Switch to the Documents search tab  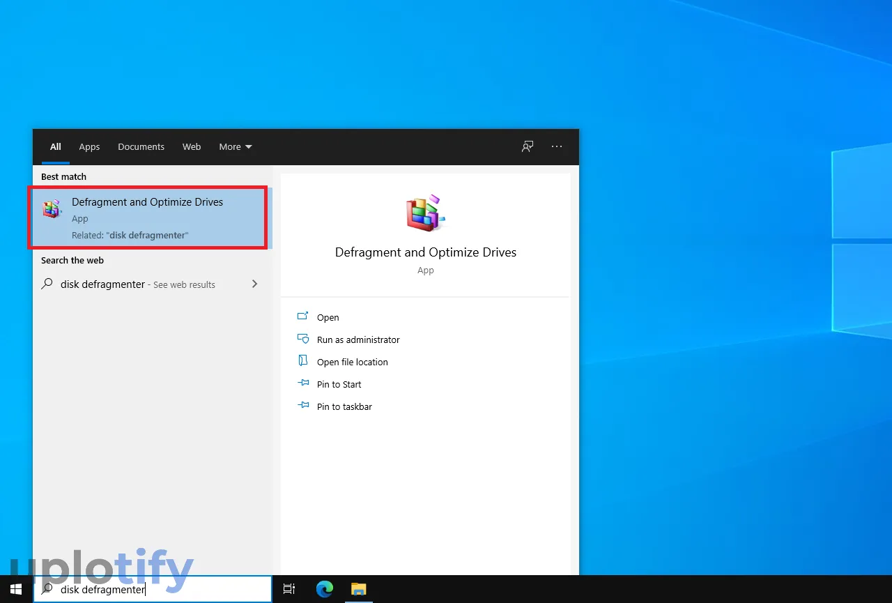(x=141, y=146)
